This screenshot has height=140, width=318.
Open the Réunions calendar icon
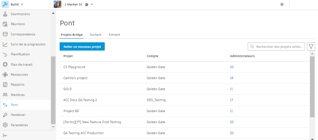(5, 24)
